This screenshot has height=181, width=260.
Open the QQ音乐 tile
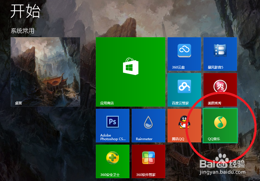click(220, 126)
